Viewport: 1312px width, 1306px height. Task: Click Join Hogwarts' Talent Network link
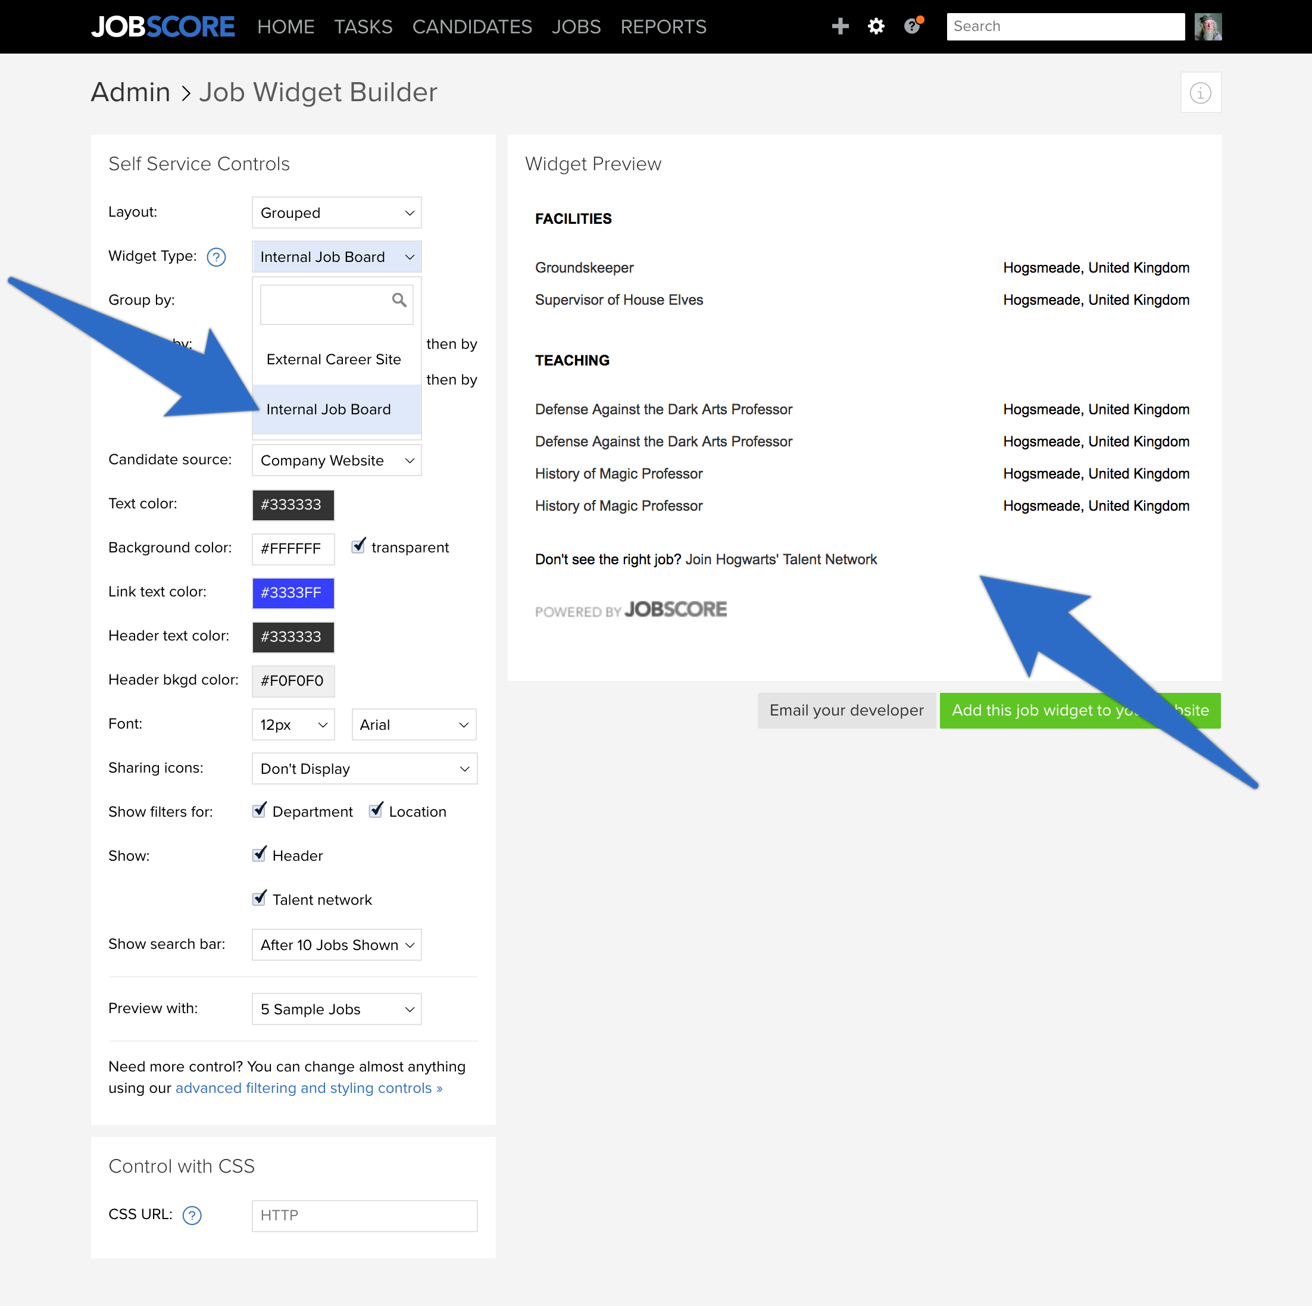pyautogui.click(x=781, y=559)
